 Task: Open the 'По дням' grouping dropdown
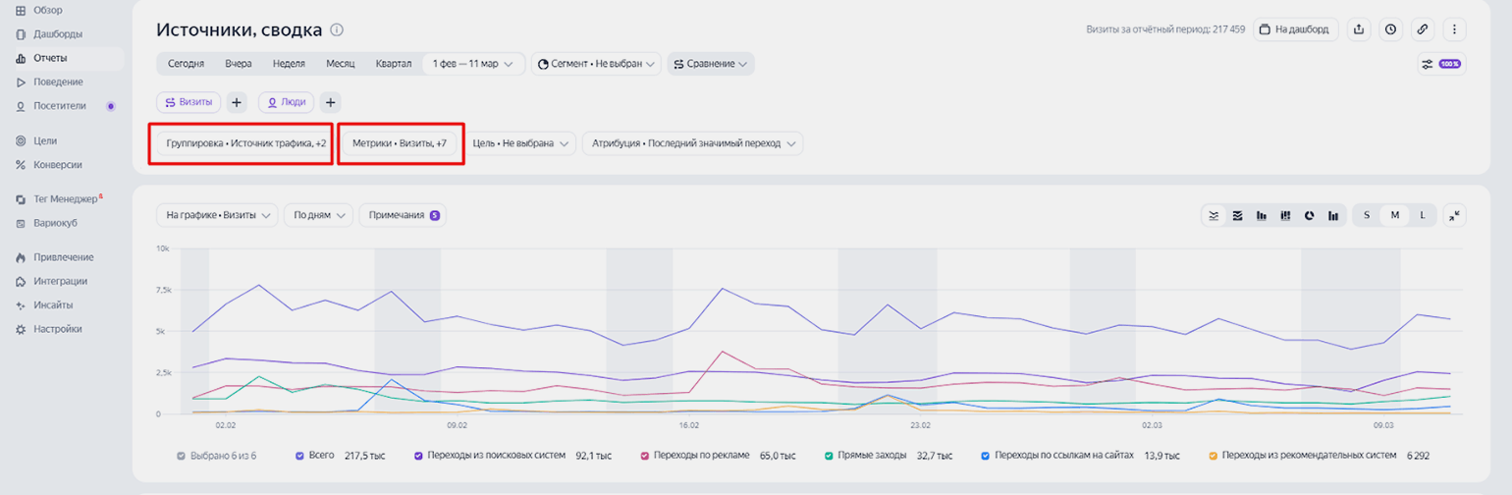318,215
